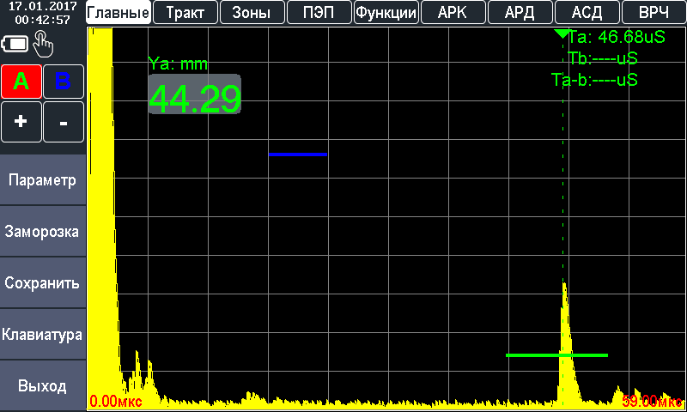The width and height of the screenshot is (687, 412).
Task: Switch to the ПЭП tab
Action: (x=319, y=12)
